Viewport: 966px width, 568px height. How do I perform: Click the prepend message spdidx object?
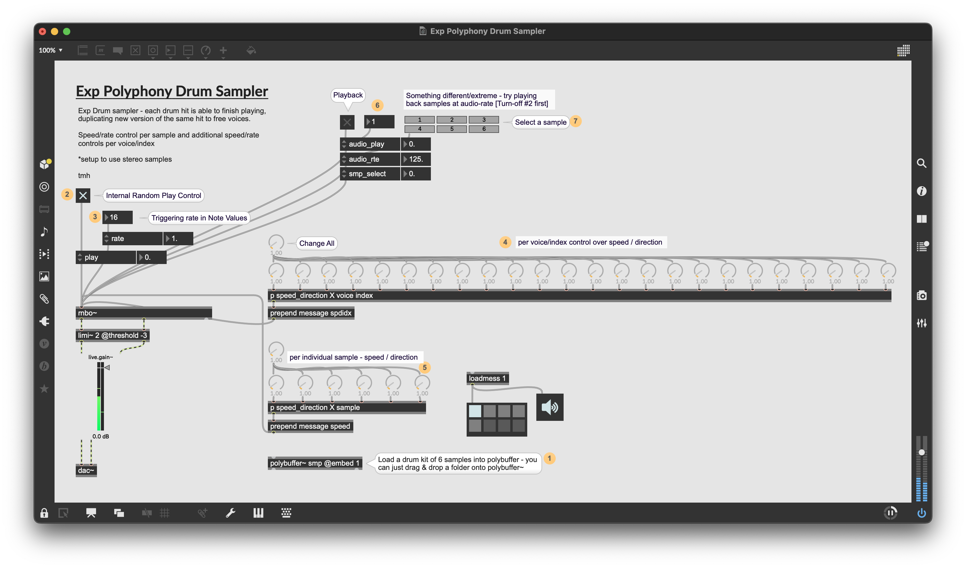pyautogui.click(x=311, y=313)
